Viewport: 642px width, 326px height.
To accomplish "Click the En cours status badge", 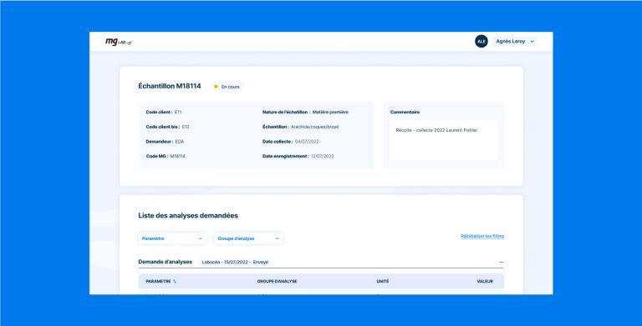I will click(227, 87).
